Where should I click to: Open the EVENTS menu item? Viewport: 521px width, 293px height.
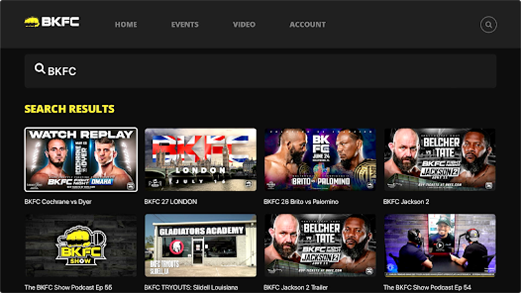click(185, 25)
